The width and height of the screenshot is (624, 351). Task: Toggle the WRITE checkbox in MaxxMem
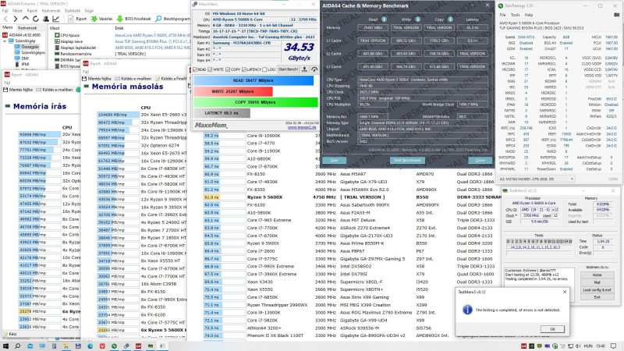(x=210, y=69)
